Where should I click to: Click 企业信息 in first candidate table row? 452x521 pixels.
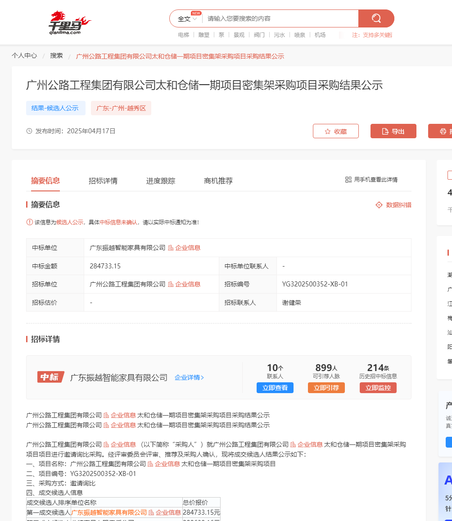click(x=165, y=512)
